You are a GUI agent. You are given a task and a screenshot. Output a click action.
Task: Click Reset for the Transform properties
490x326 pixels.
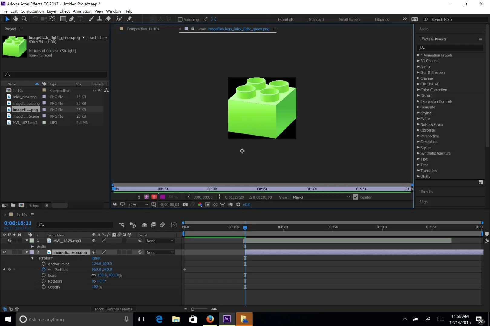coord(96,258)
